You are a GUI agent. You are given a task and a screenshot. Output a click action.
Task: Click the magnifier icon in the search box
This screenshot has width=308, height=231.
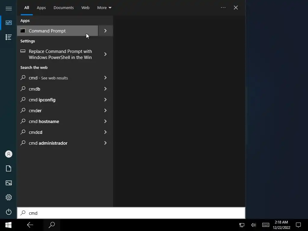(23, 213)
